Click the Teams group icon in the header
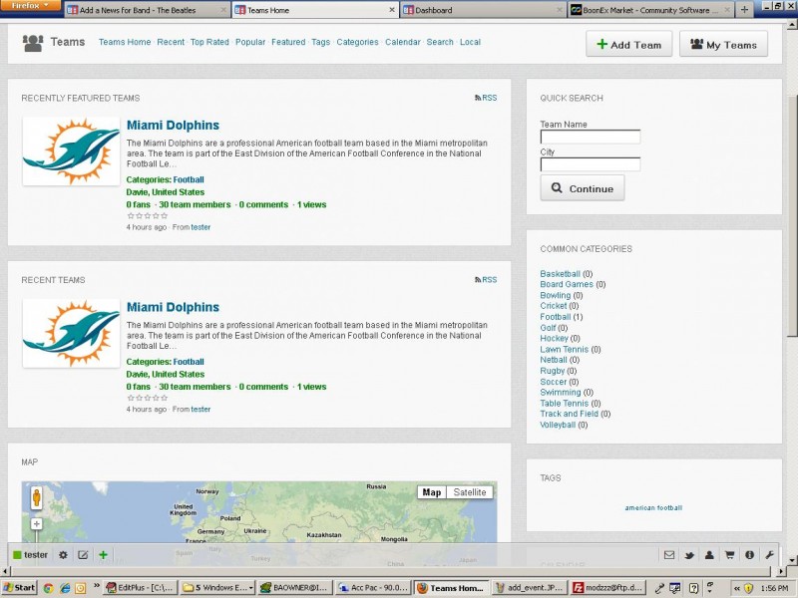Image resolution: width=798 pixels, height=598 pixels. click(33, 43)
